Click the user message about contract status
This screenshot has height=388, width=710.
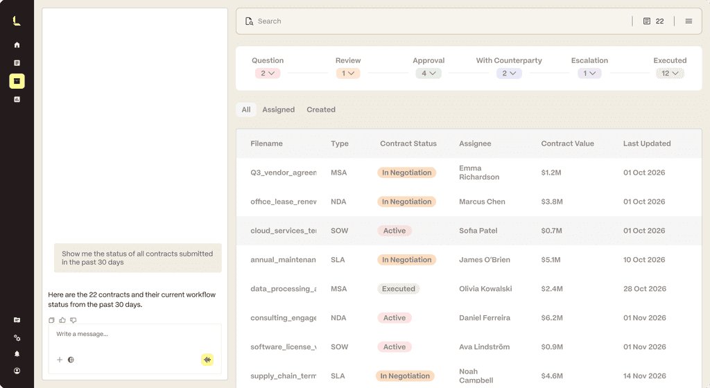[x=138, y=258]
